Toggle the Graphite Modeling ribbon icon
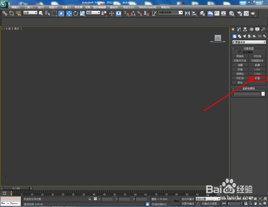This screenshot has width=268, height=207. pyautogui.click(x=210, y=13)
